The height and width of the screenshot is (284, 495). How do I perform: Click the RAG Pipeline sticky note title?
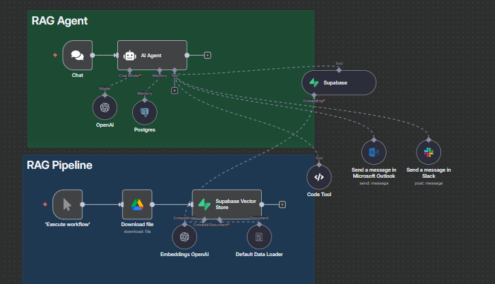coord(59,165)
